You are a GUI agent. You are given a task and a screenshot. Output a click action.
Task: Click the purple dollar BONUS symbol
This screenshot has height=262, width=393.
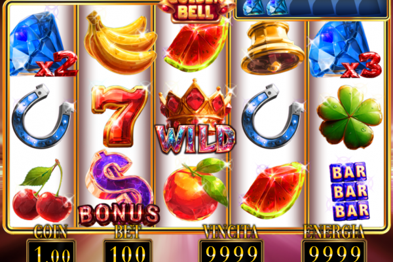[119, 188]
